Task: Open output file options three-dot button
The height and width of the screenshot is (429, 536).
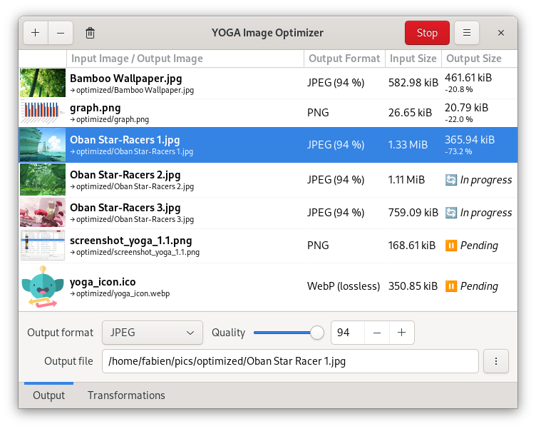Action: (x=496, y=361)
